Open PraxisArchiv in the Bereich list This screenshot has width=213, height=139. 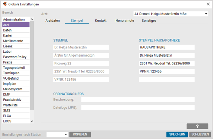(16, 100)
